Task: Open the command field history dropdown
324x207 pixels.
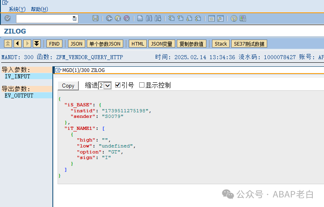Action: point(74,18)
